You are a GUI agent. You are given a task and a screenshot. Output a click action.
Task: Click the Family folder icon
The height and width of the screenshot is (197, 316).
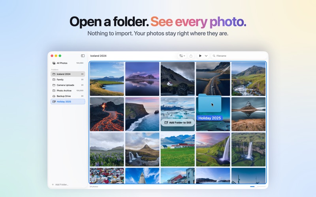click(x=54, y=80)
